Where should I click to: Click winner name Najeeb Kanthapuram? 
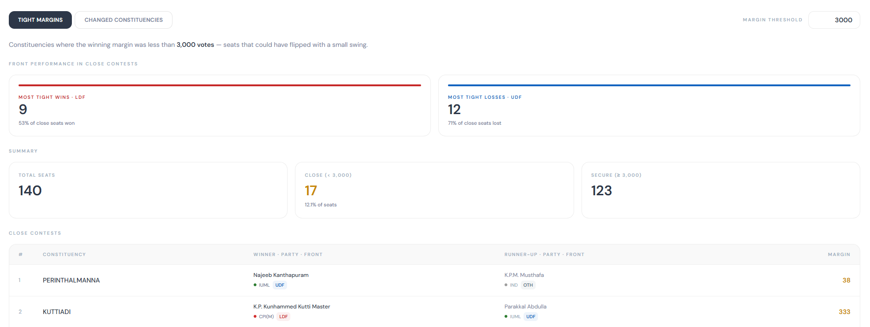tap(281, 275)
